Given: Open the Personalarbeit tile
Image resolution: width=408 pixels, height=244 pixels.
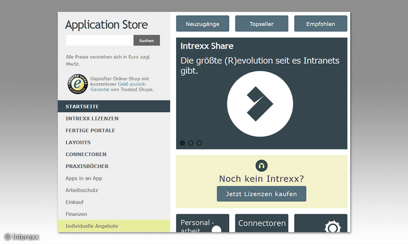Looking at the screenshot, I should 203,223.
